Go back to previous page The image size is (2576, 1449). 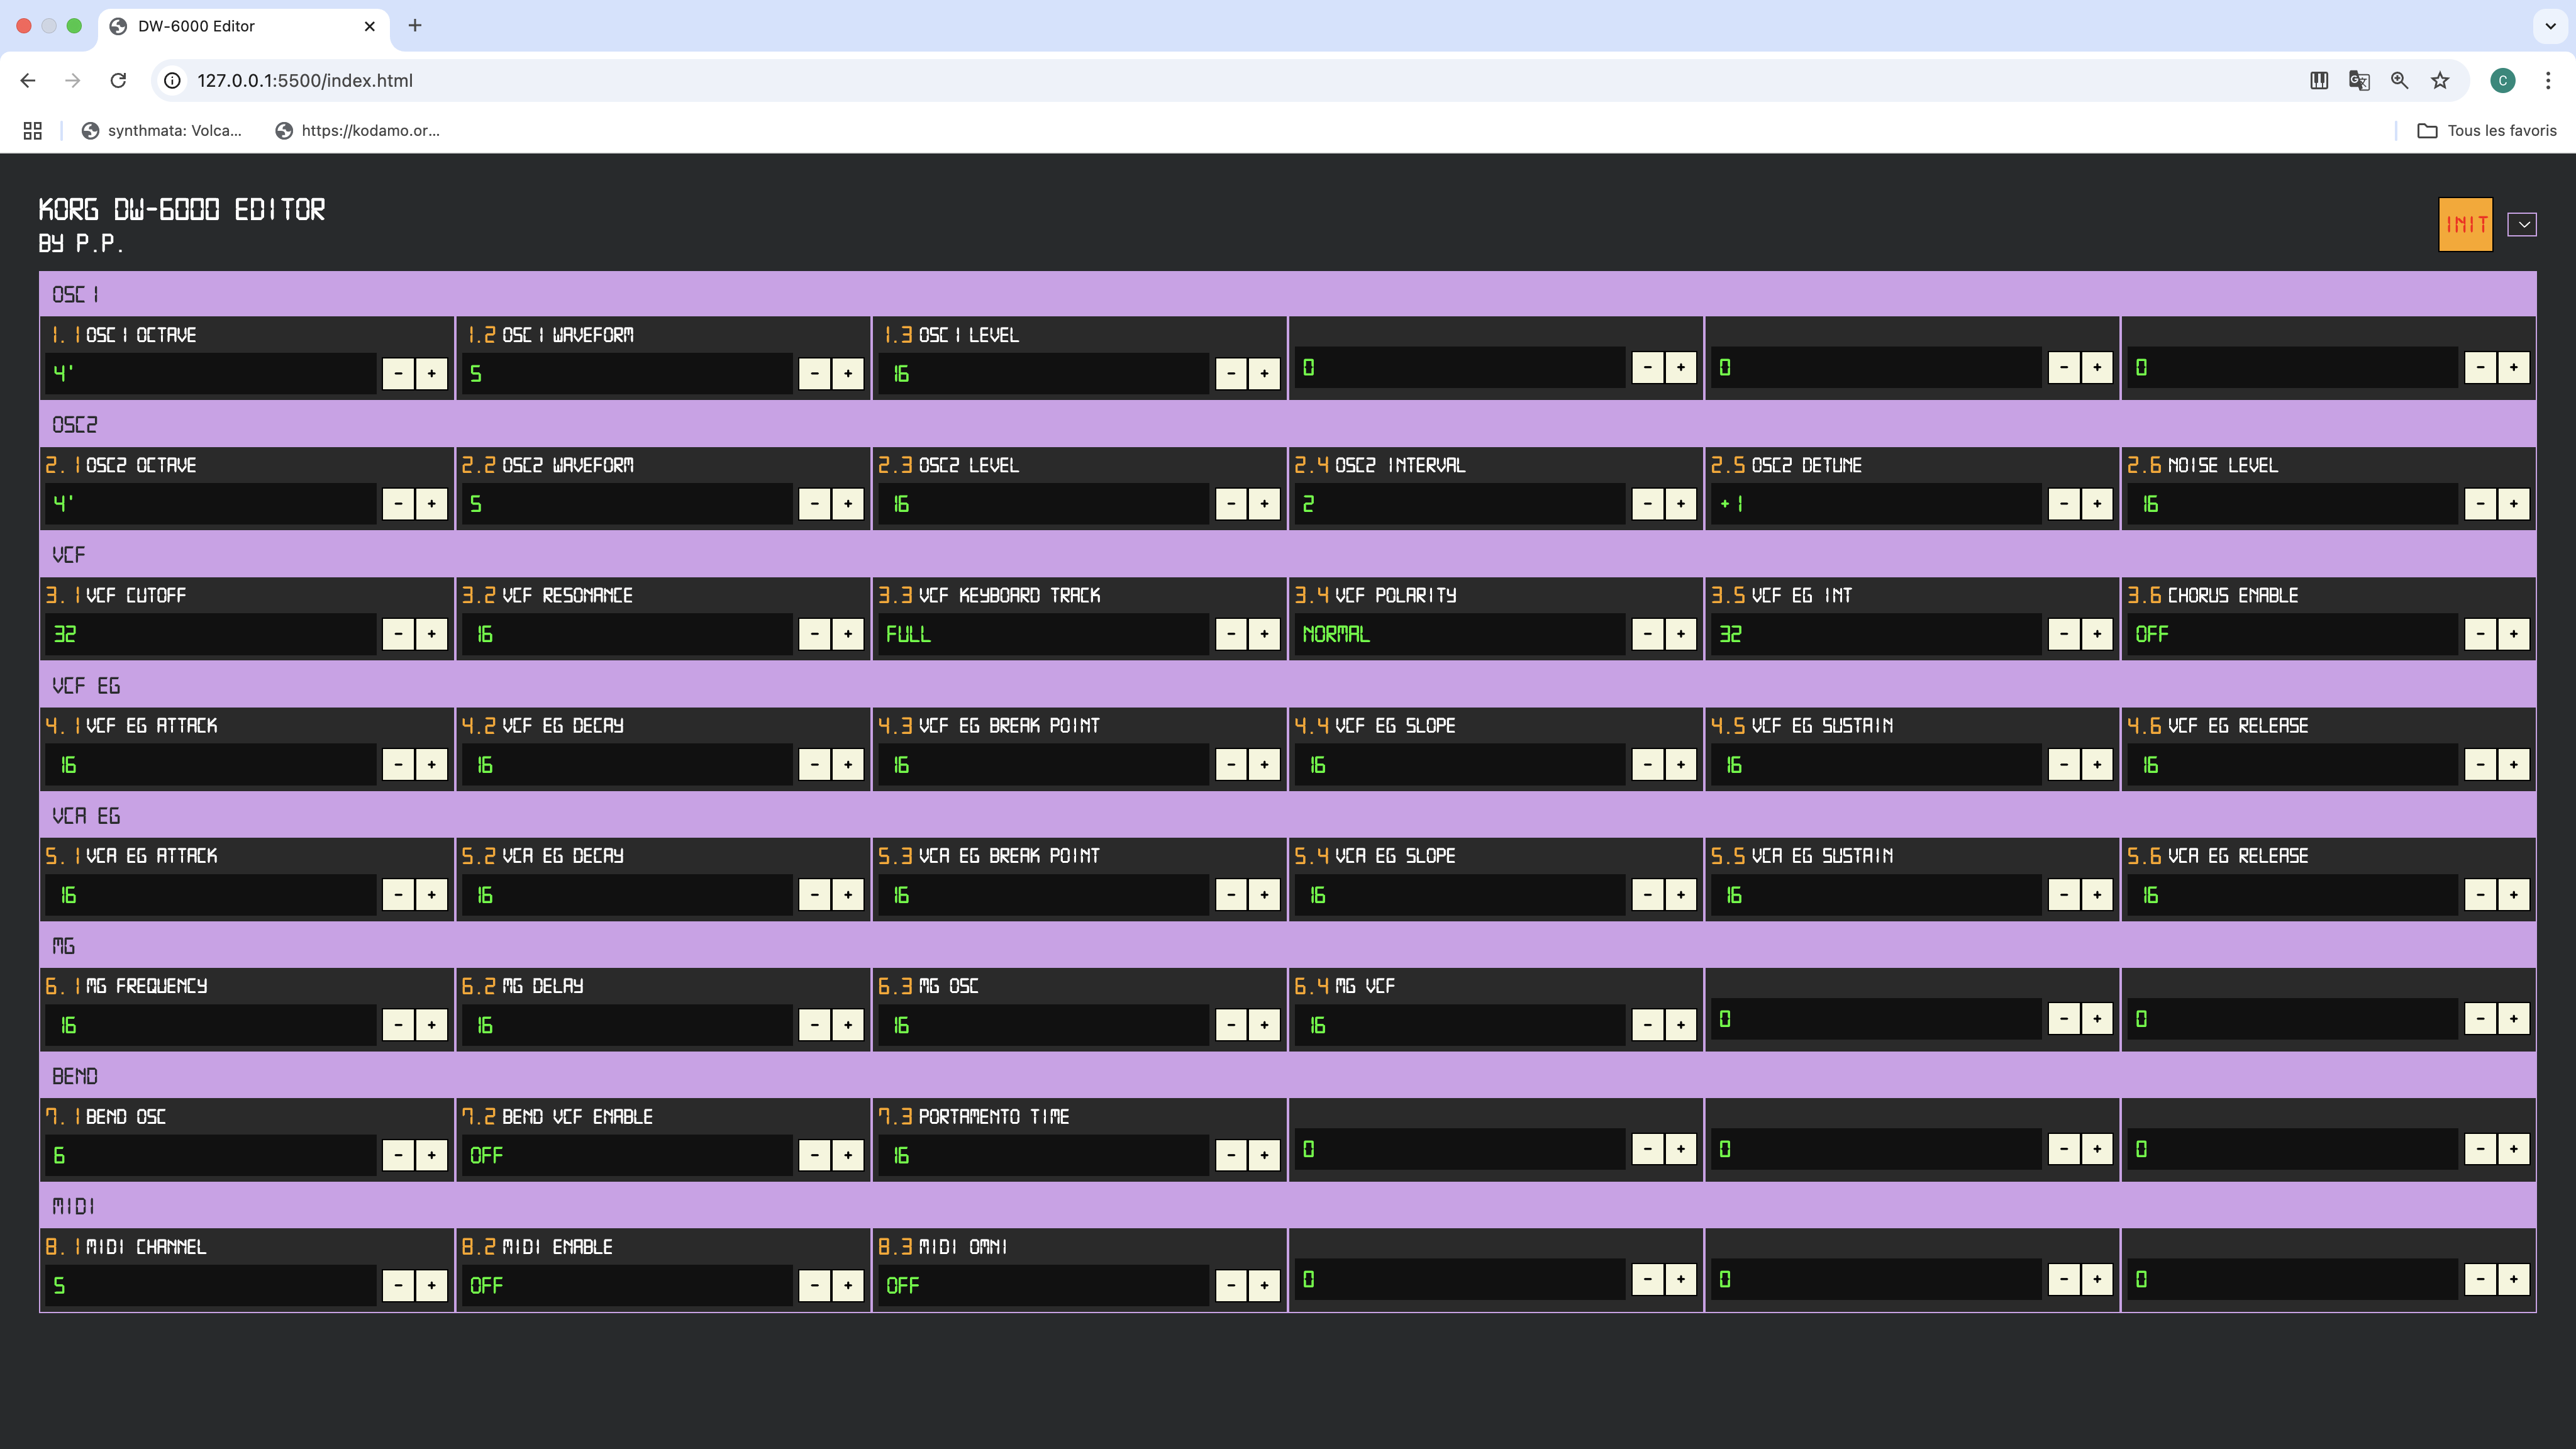(28, 80)
